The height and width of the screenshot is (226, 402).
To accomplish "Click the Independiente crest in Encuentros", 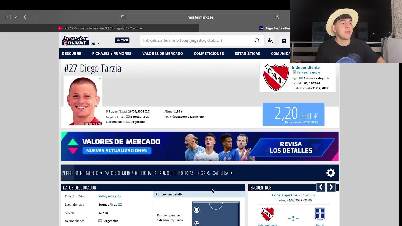I will click(x=268, y=214).
